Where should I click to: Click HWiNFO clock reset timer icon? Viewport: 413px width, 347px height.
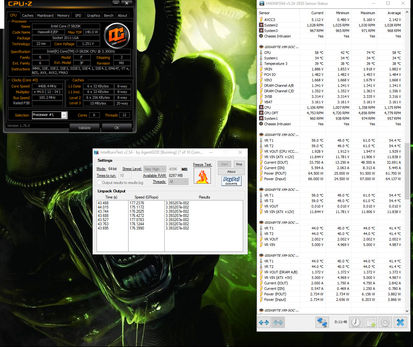tap(356, 322)
